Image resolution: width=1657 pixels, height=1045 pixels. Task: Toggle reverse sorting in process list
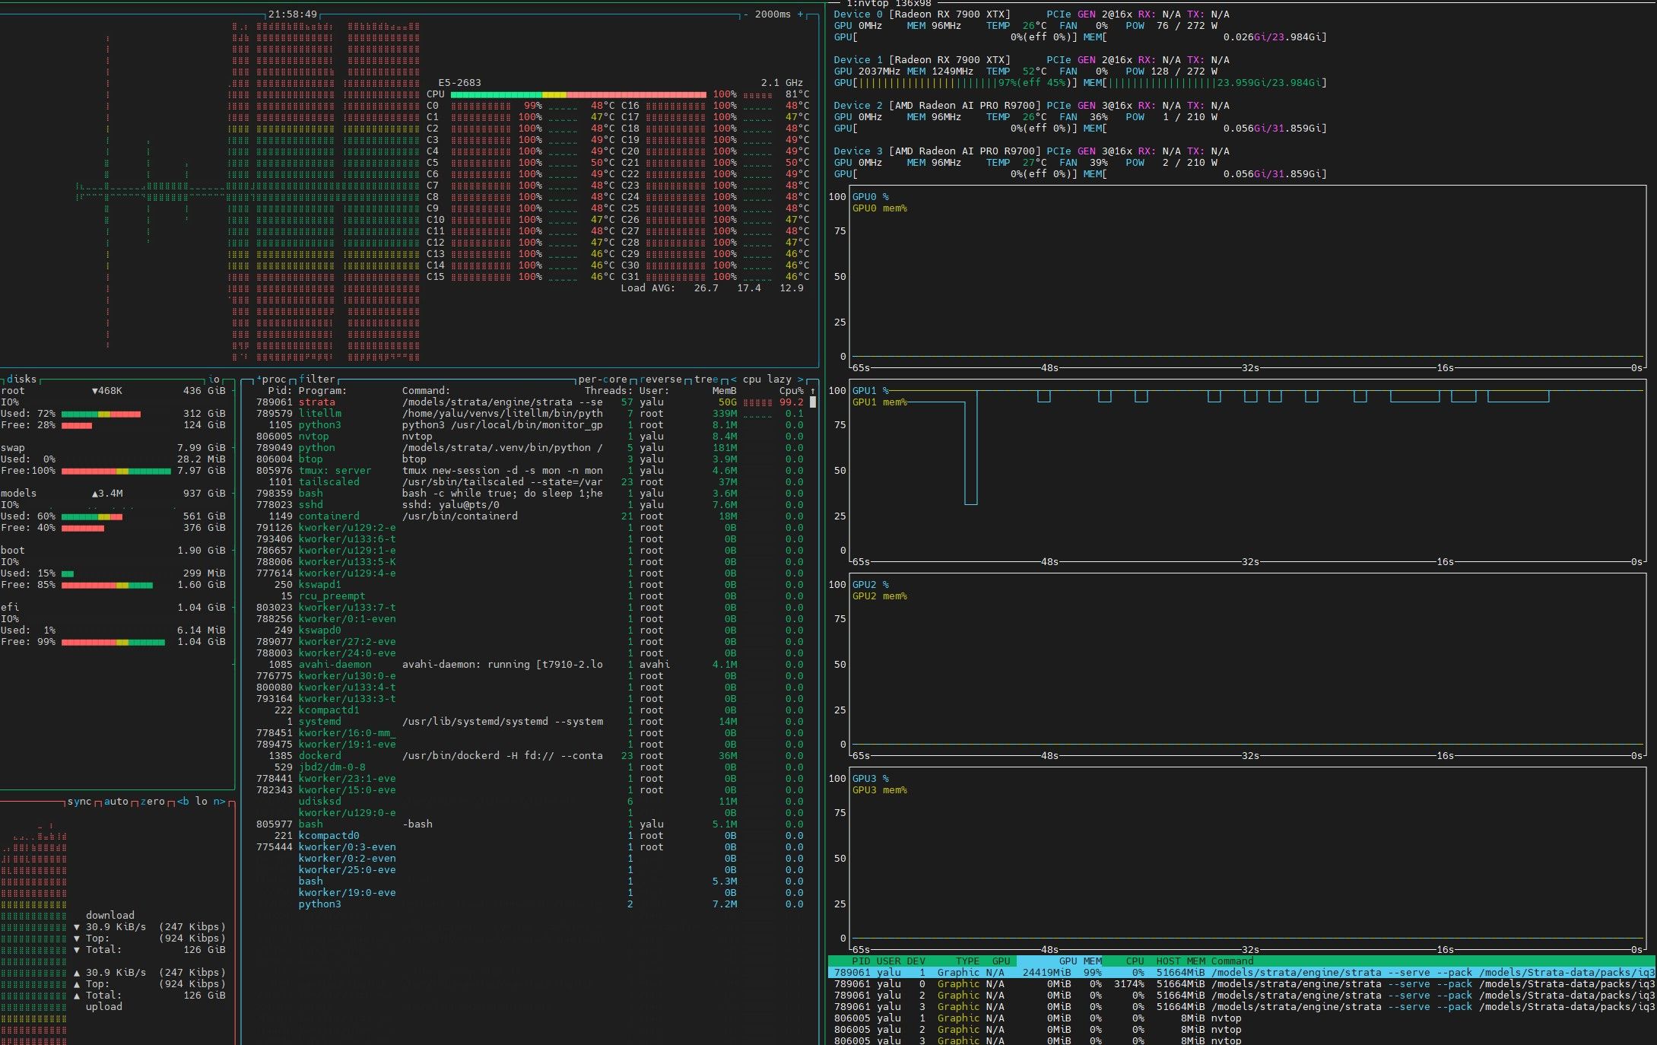661,379
